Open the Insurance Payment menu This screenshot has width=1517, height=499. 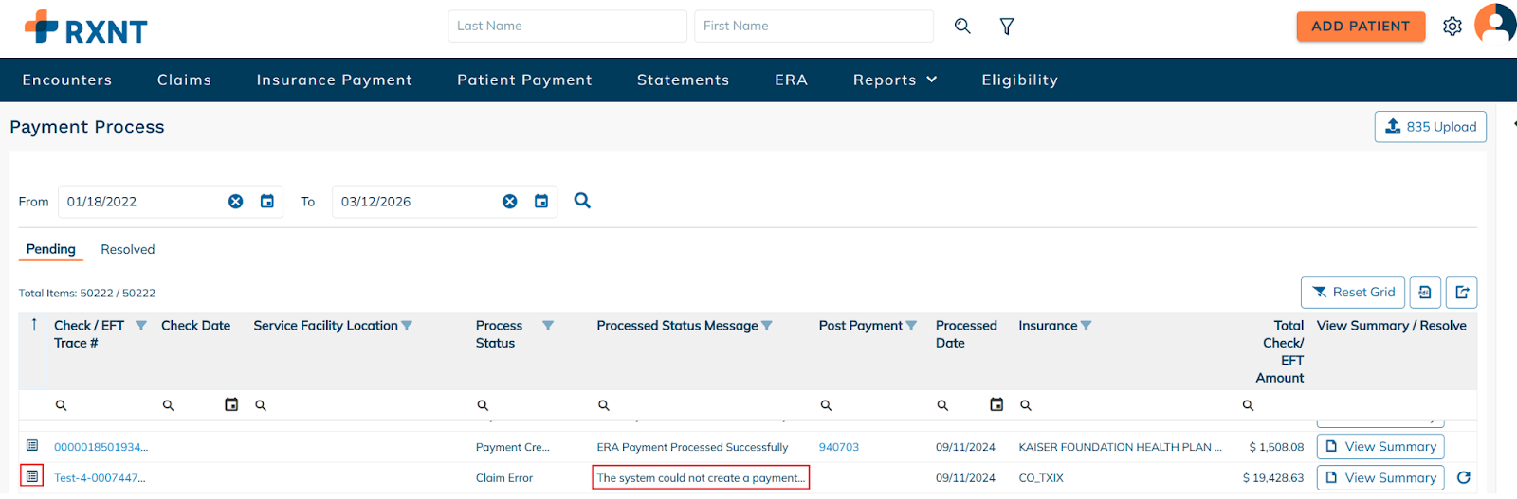tap(334, 80)
